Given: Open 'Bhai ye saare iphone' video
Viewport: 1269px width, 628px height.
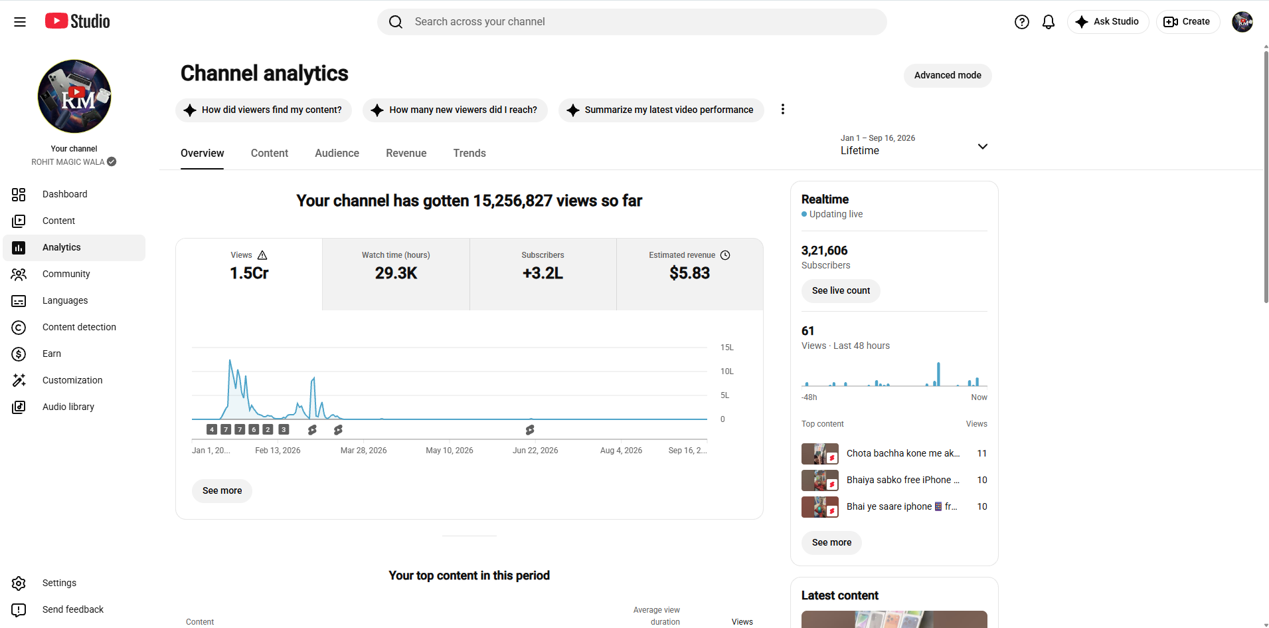Looking at the screenshot, I should point(902,506).
